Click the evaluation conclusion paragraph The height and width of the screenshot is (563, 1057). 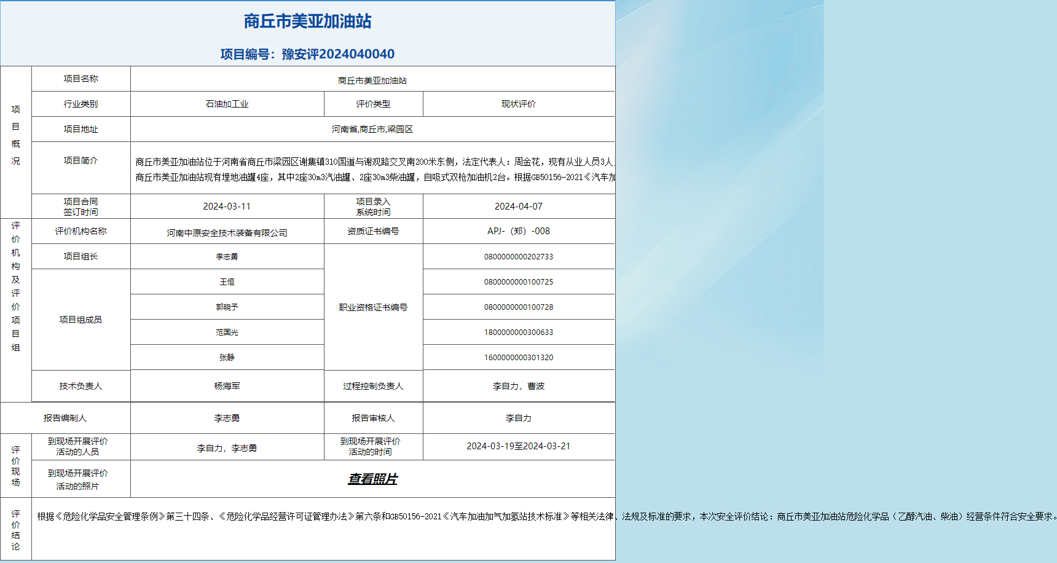click(x=547, y=516)
